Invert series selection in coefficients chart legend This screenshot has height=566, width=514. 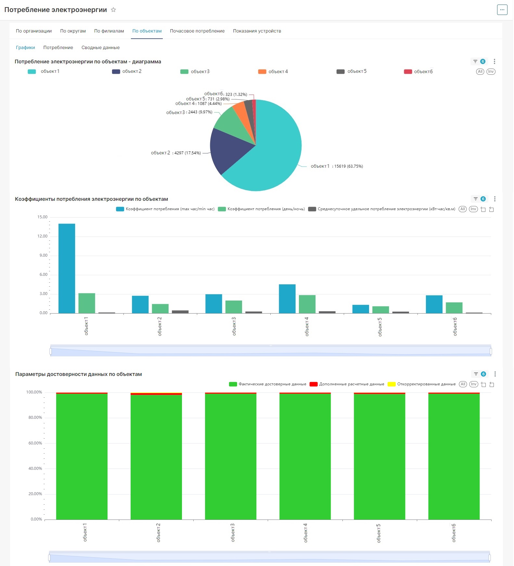(x=473, y=209)
